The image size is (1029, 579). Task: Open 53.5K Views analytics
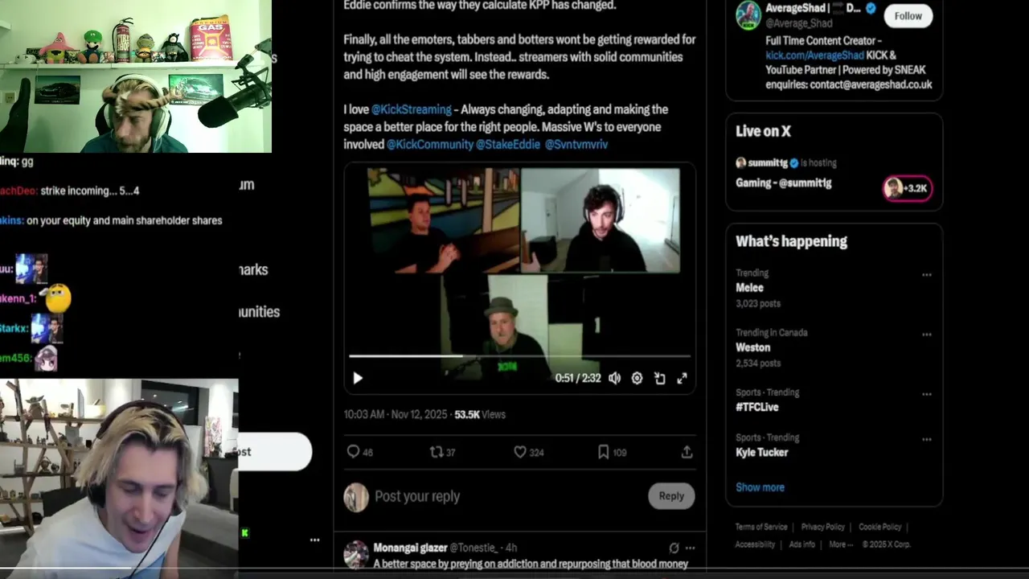(x=480, y=415)
